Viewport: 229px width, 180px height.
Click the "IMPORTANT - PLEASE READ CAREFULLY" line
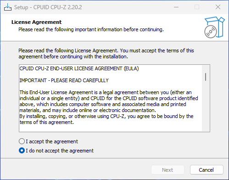point(64,80)
